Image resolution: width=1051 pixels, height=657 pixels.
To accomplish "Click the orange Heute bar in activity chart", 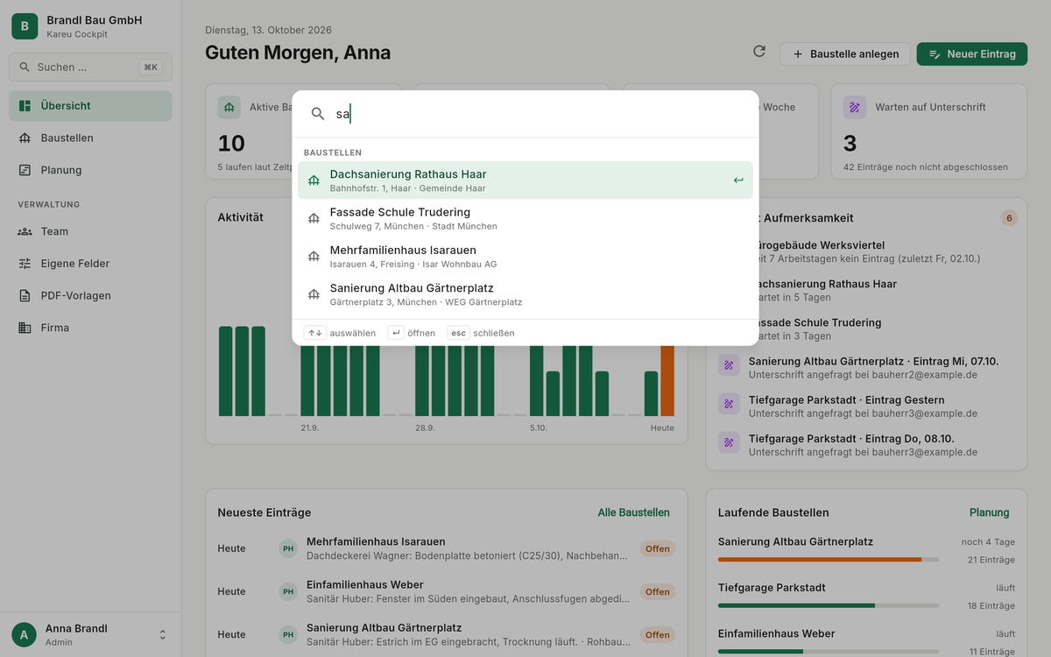I will click(x=667, y=380).
